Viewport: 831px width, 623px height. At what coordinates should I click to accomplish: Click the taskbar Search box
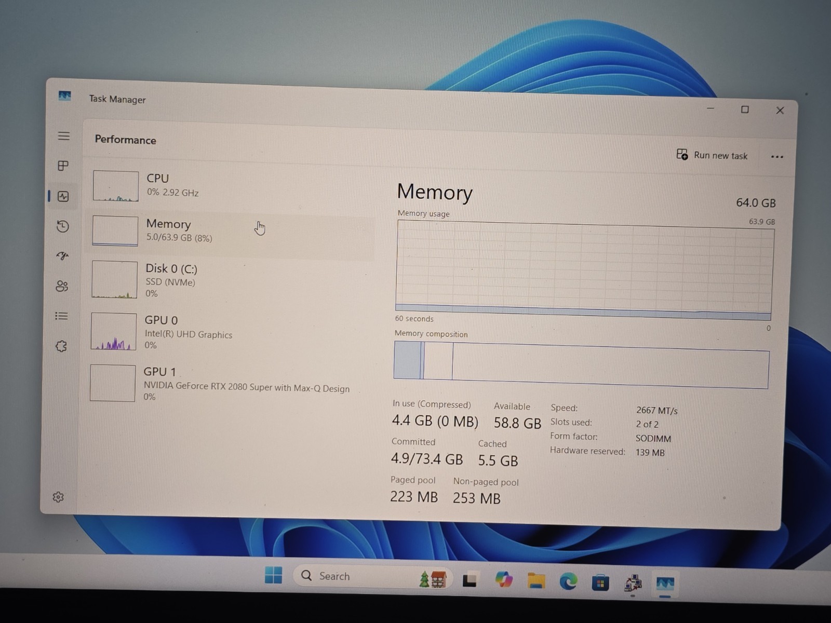[x=373, y=576]
